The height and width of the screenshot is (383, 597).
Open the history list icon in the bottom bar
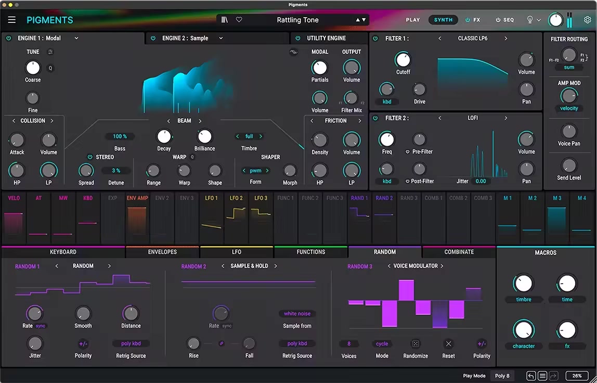pyautogui.click(x=542, y=376)
